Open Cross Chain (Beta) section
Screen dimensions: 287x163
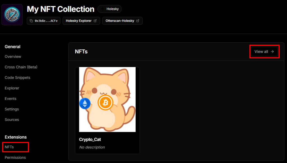tap(21, 67)
